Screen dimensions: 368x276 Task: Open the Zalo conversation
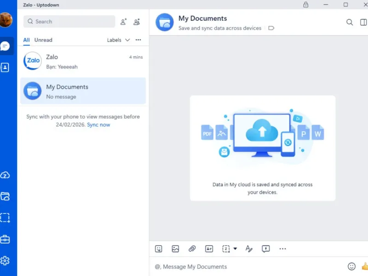click(x=83, y=61)
